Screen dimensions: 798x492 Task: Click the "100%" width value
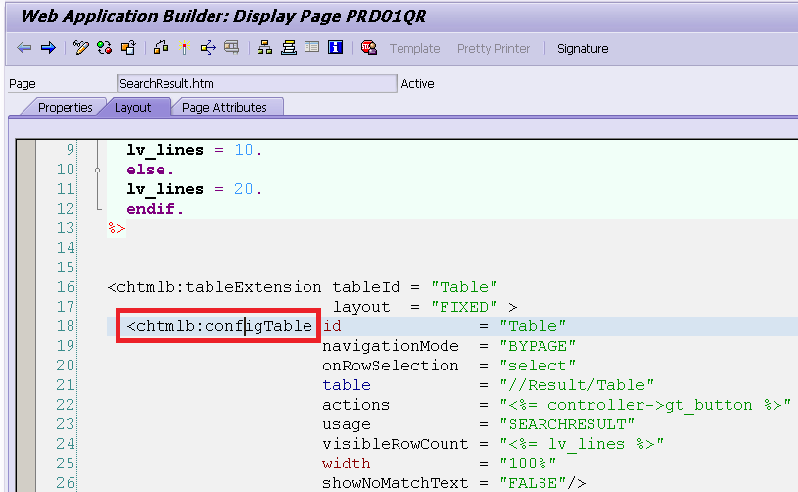pyautogui.click(x=528, y=464)
